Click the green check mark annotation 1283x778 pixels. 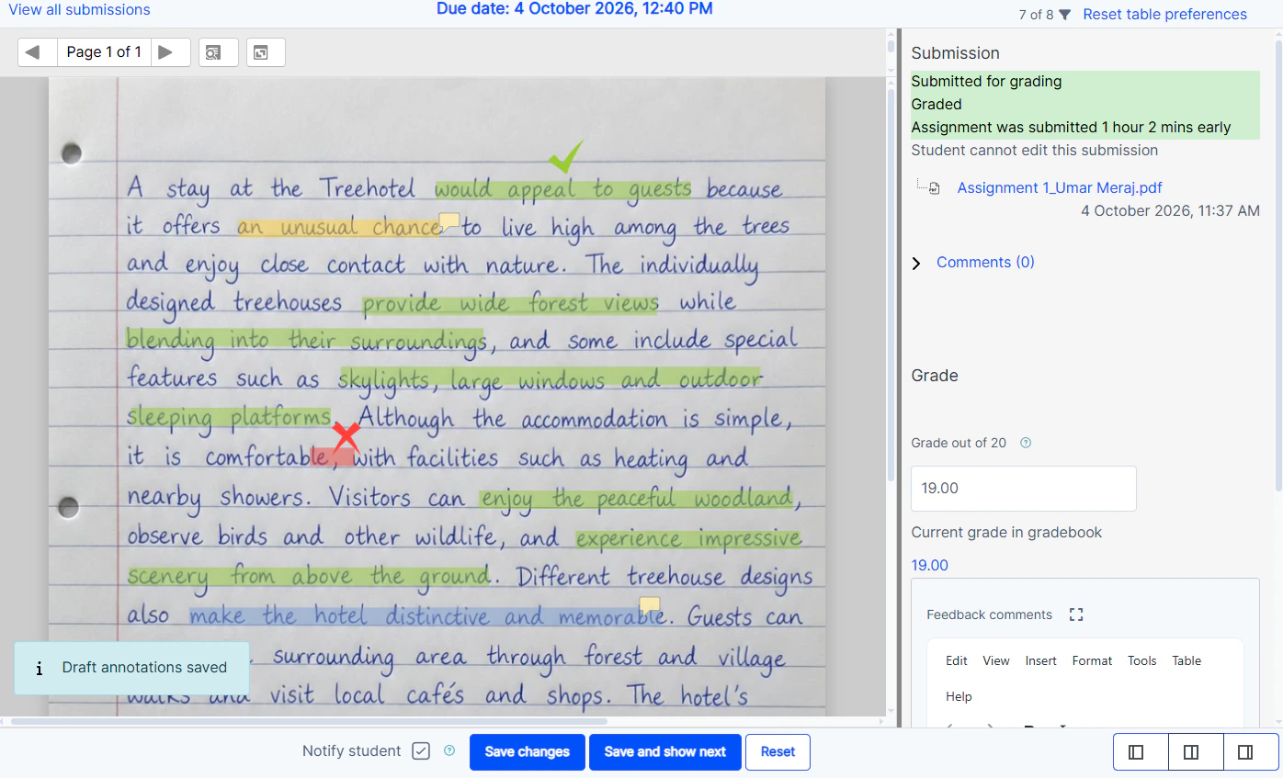[565, 156]
